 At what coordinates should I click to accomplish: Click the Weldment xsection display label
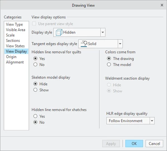click(x=127, y=78)
